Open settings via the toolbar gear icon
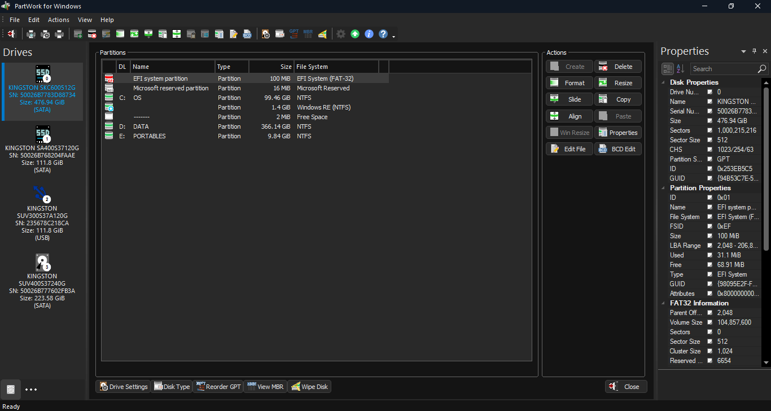The height and width of the screenshot is (411, 771). [x=341, y=34]
